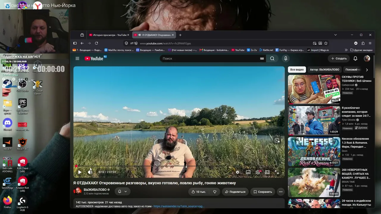Image resolution: width=381 pixels, height=214 pixels.
Task: Select the 'Все видео' filter chip
Action: [297, 70]
